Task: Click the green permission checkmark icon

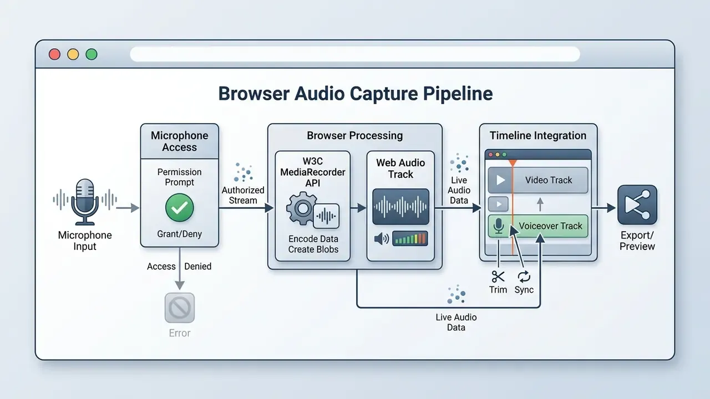Action: point(179,208)
